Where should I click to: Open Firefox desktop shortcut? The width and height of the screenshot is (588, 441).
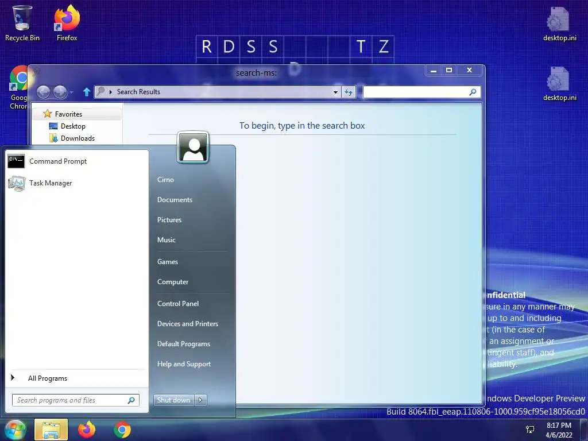point(67,23)
